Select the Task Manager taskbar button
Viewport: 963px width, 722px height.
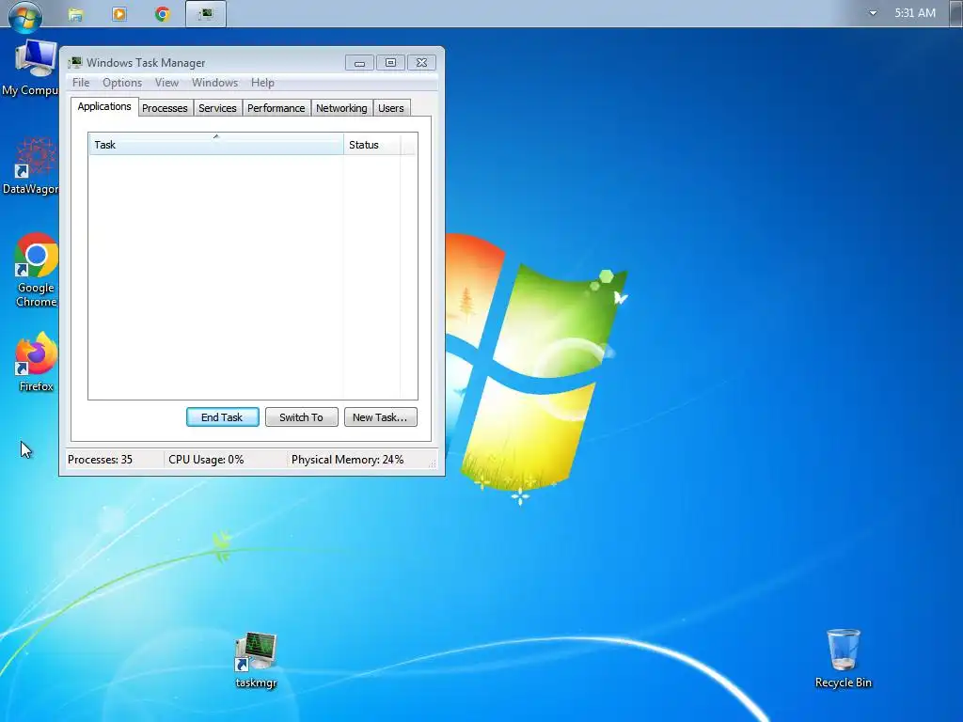coord(206,14)
